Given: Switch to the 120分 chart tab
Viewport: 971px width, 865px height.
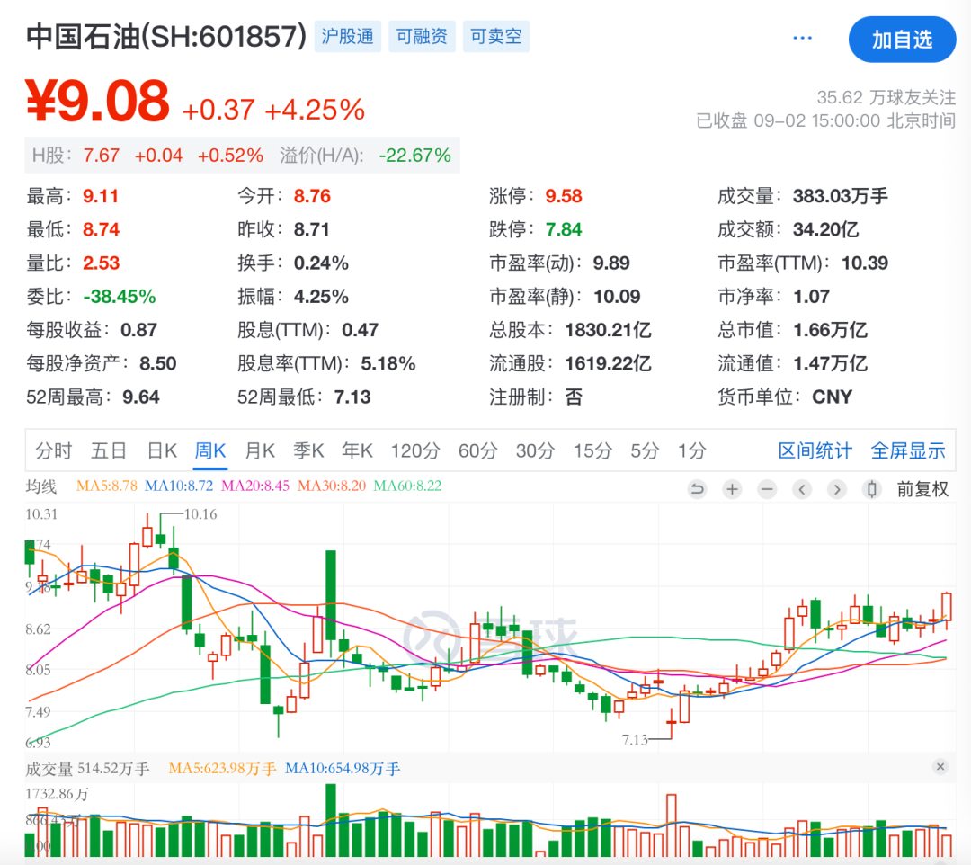Looking at the screenshot, I should click(x=414, y=450).
